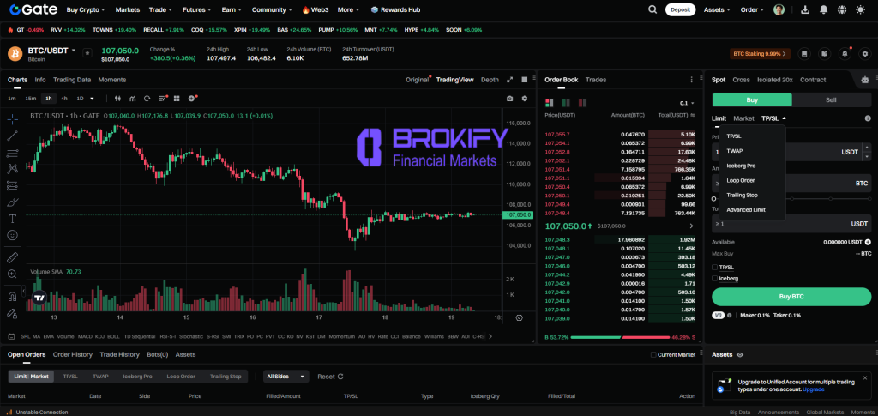Take a chart snapshot with camera icon
The height and width of the screenshot is (416, 878).
[x=509, y=99]
